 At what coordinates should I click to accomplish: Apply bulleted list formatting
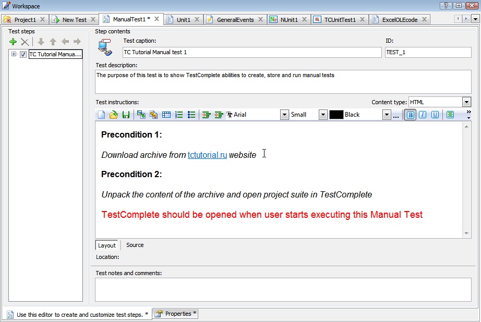(x=191, y=115)
